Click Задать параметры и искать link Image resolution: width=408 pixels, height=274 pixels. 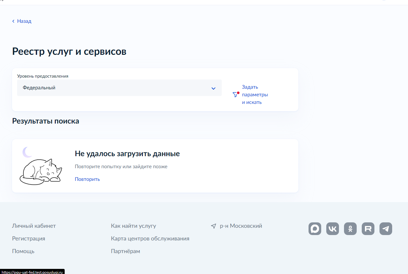tap(255, 95)
